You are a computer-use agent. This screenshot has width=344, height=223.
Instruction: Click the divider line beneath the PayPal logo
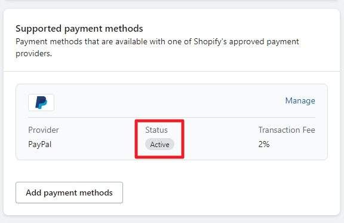171,118
